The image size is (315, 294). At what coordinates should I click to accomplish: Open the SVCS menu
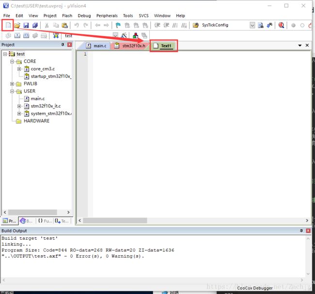(143, 15)
